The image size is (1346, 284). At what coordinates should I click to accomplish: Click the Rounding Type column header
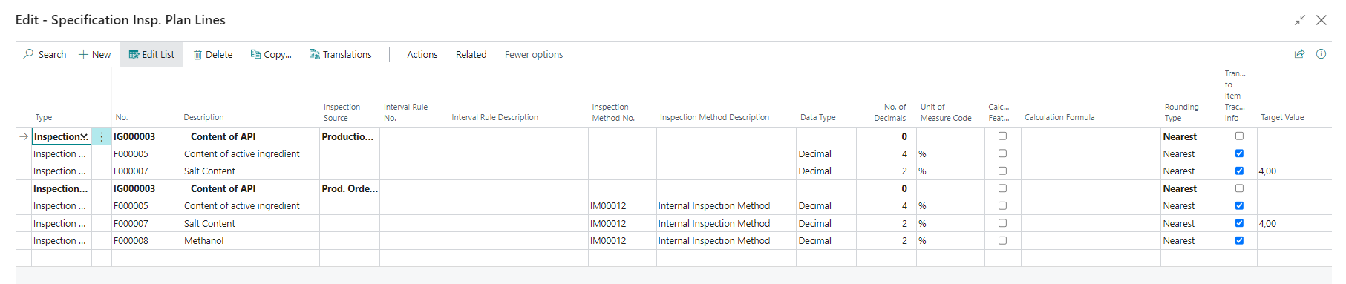[x=1181, y=112]
